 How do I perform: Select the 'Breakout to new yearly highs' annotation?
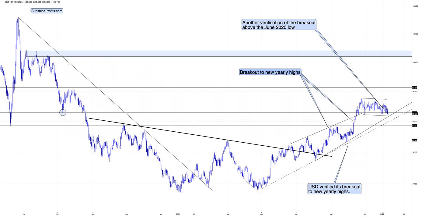270,72
